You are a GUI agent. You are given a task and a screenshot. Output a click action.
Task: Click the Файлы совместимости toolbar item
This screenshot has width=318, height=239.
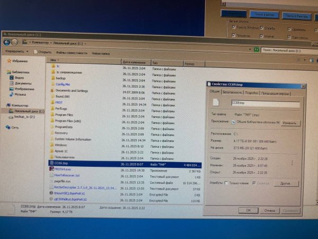(x=72, y=53)
